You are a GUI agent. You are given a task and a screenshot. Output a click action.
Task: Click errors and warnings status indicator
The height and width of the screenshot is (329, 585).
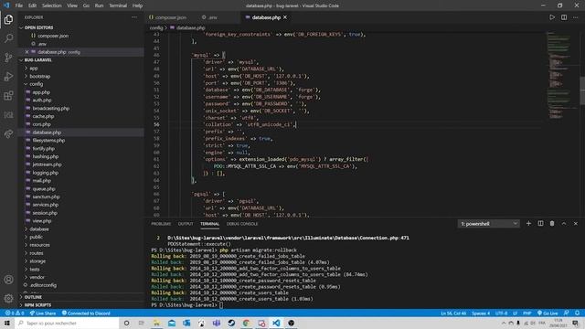[15, 313]
